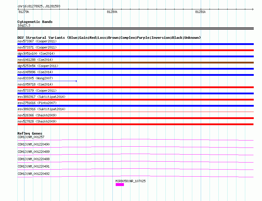
Task: Select the blue nsv573379 bar
Action: 135,93
